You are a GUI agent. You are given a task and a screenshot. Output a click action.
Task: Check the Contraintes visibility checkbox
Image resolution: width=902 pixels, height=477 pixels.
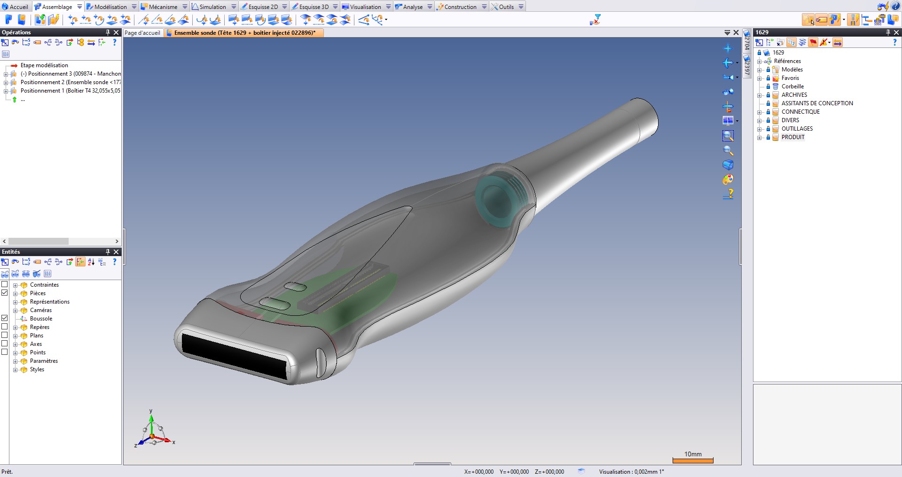pos(5,284)
